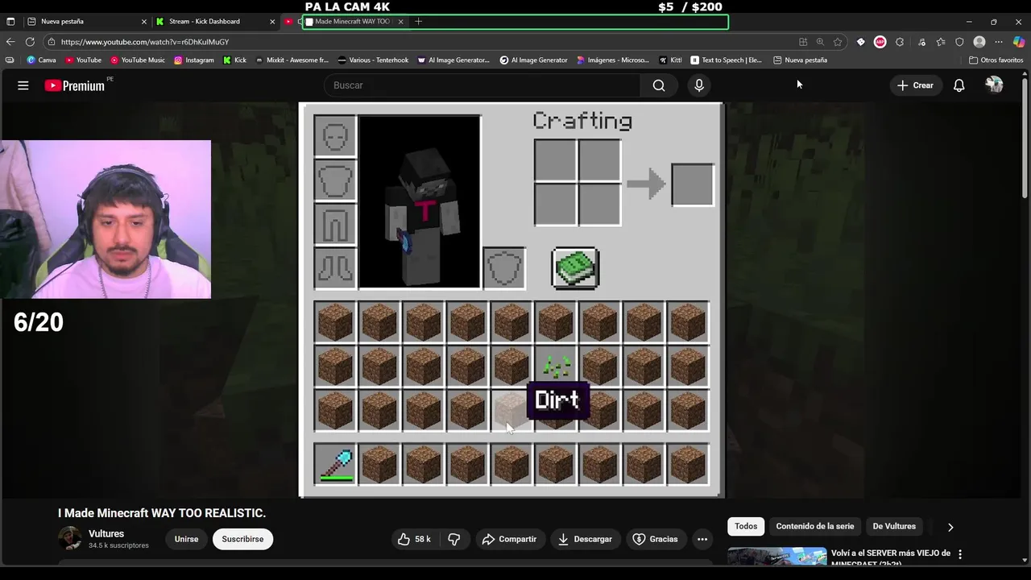Open the Browser essentials shield icon
Viewport: 1031px width, 580px height.
point(959,42)
